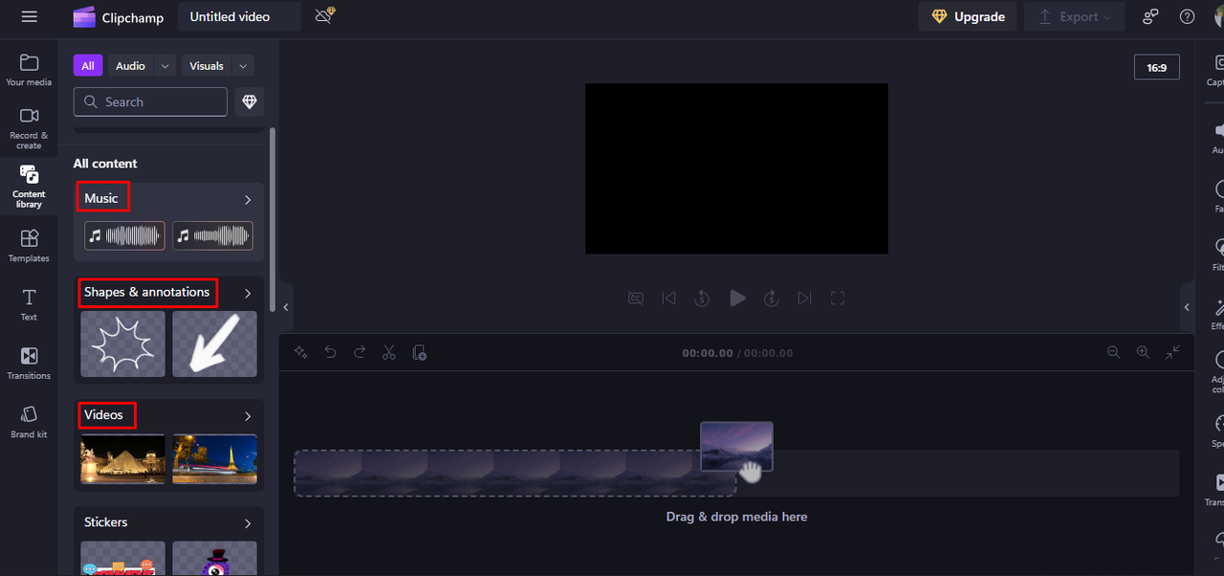Skip to the start of video
The height and width of the screenshot is (576, 1224).
pos(669,299)
